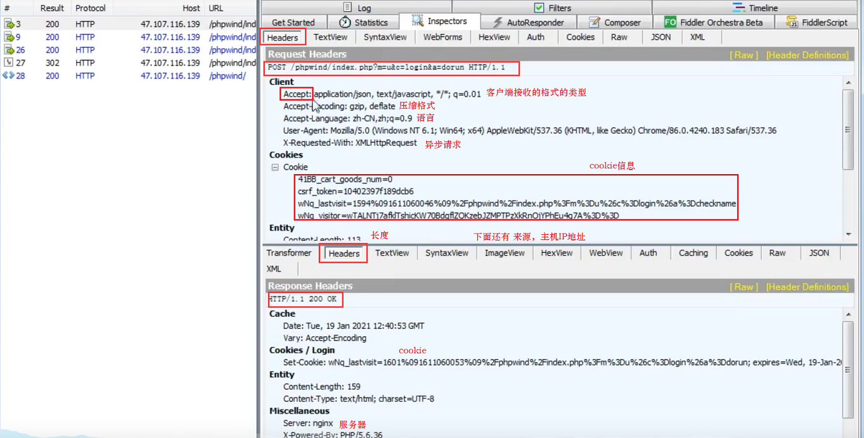
Task: Click the request line POST /phpwind/index.php
Action: tap(386, 68)
